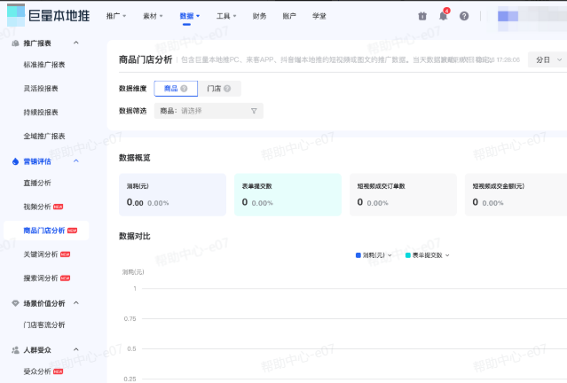Screen dimensions: 567x383
Task: Go to the 财务 top menu
Action: [x=259, y=16]
